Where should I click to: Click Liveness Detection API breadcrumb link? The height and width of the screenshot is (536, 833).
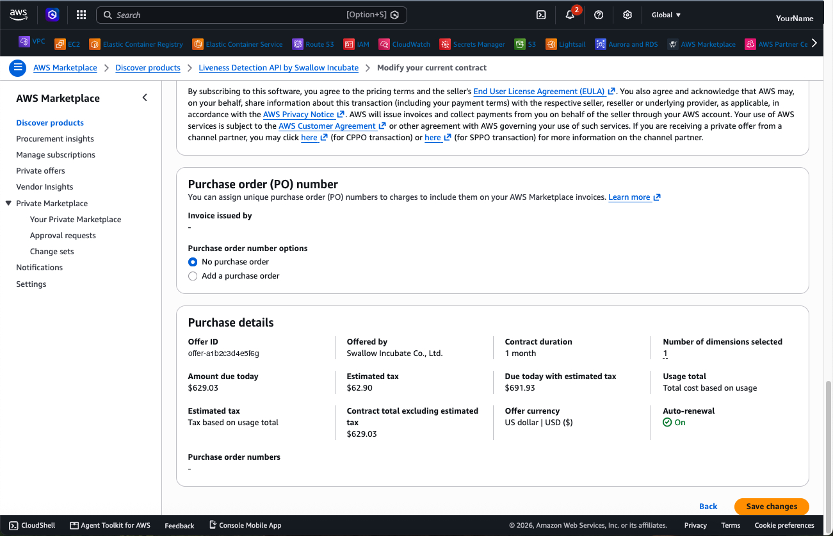tap(279, 68)
